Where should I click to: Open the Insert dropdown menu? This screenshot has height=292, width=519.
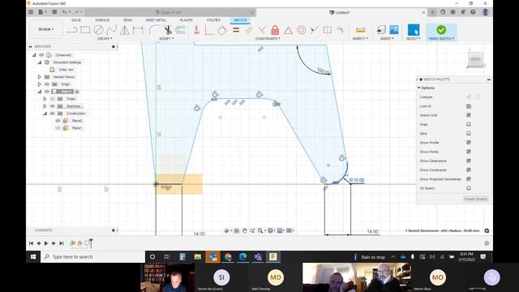(387, 39)
